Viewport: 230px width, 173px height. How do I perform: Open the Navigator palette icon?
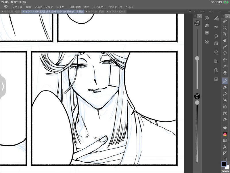tap(207, 42)
